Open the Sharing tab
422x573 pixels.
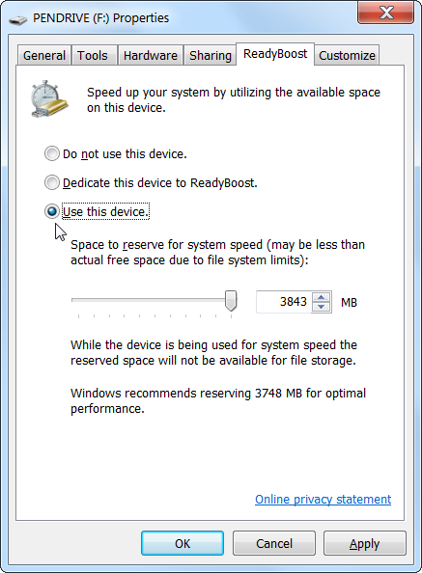tap(211, 56)
